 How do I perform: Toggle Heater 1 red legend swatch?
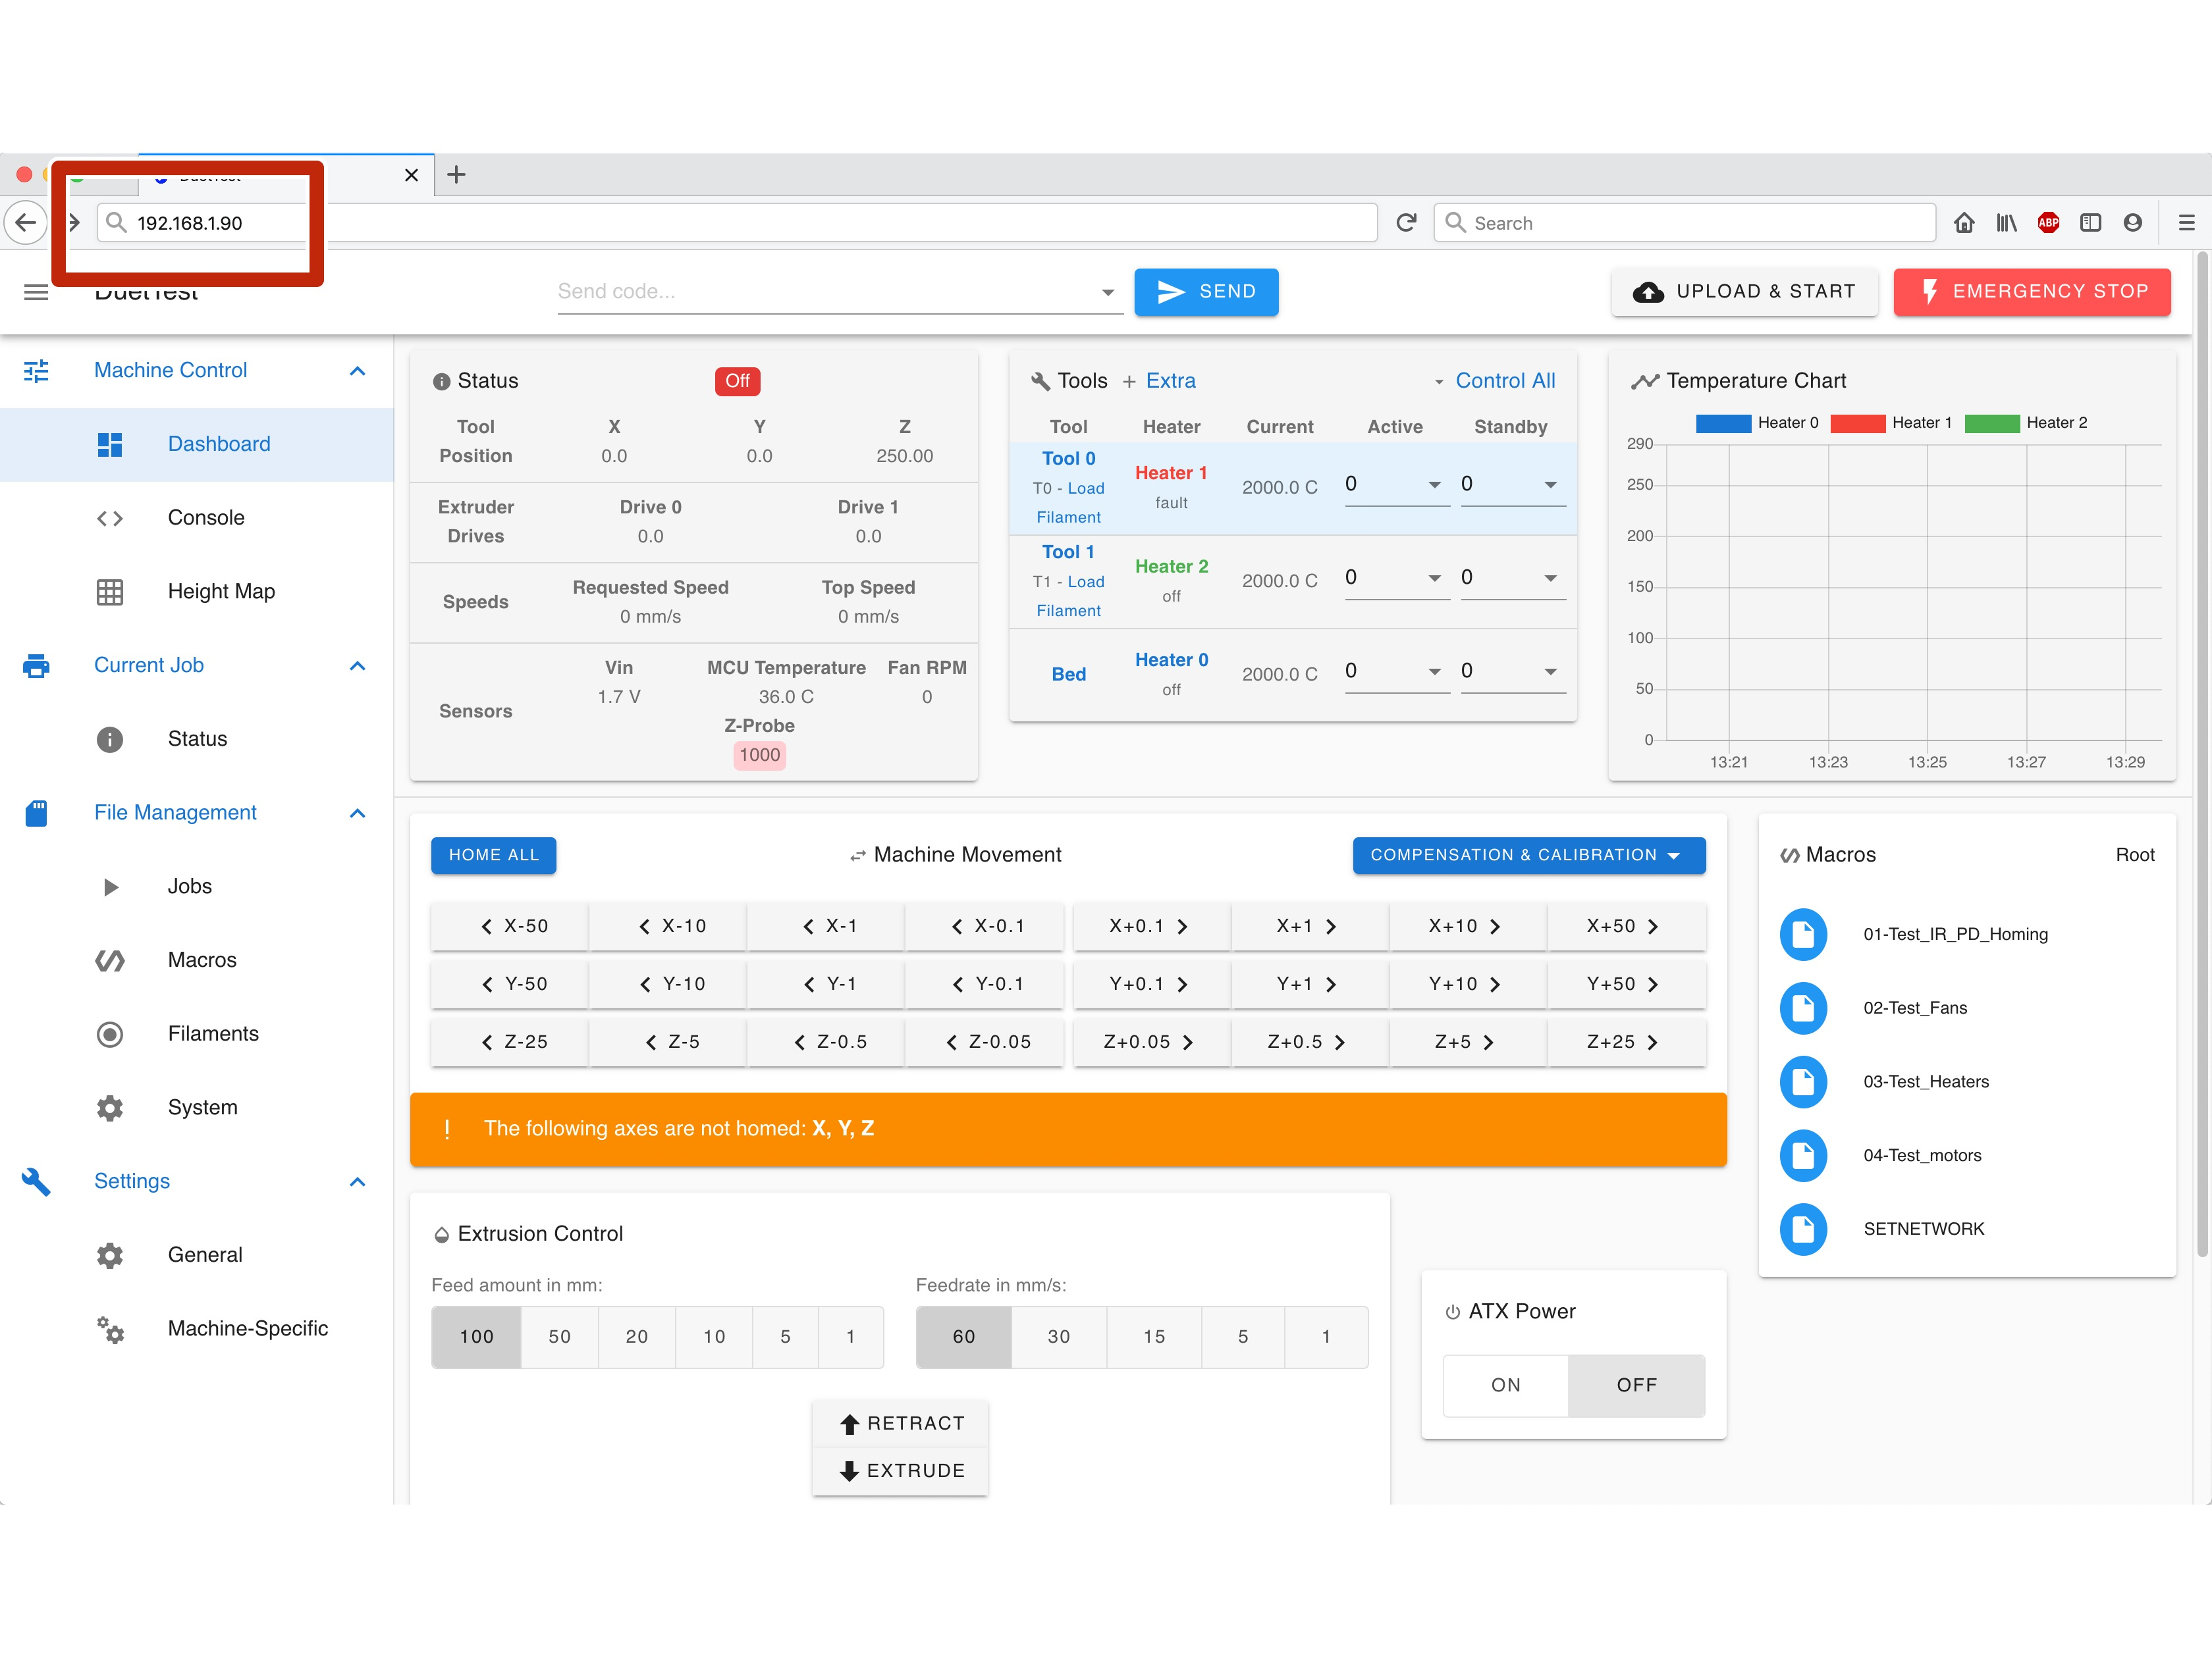pyautogui.click(x=1857, y=424)
